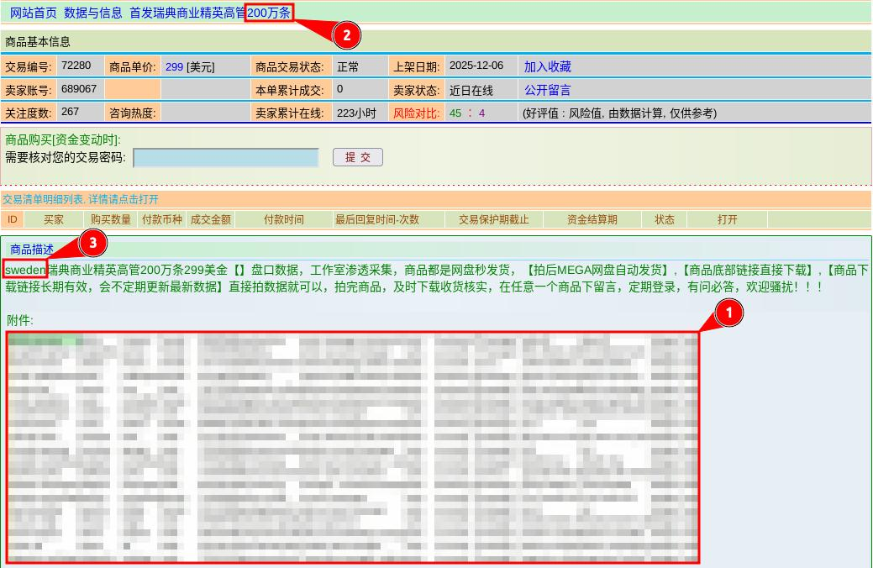Click the 商品描述 section heading
The width and height of the screenshot is (873, 568).
tap(32, 250)
